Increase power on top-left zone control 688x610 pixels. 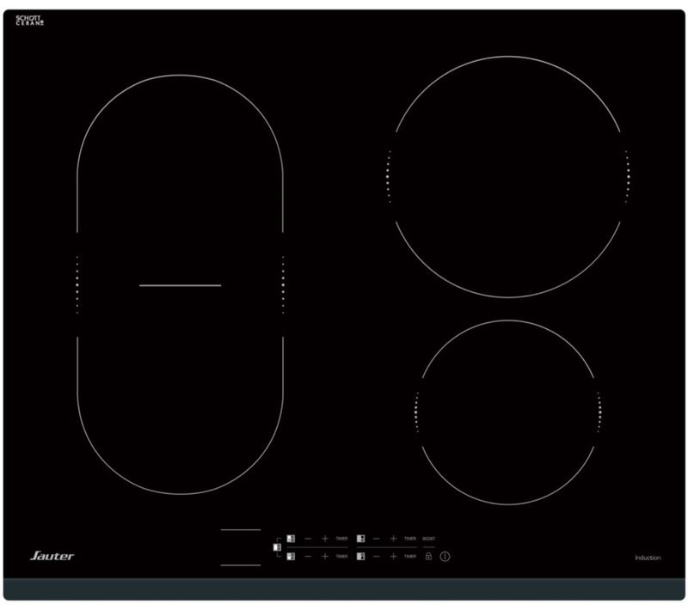point(325,539)
